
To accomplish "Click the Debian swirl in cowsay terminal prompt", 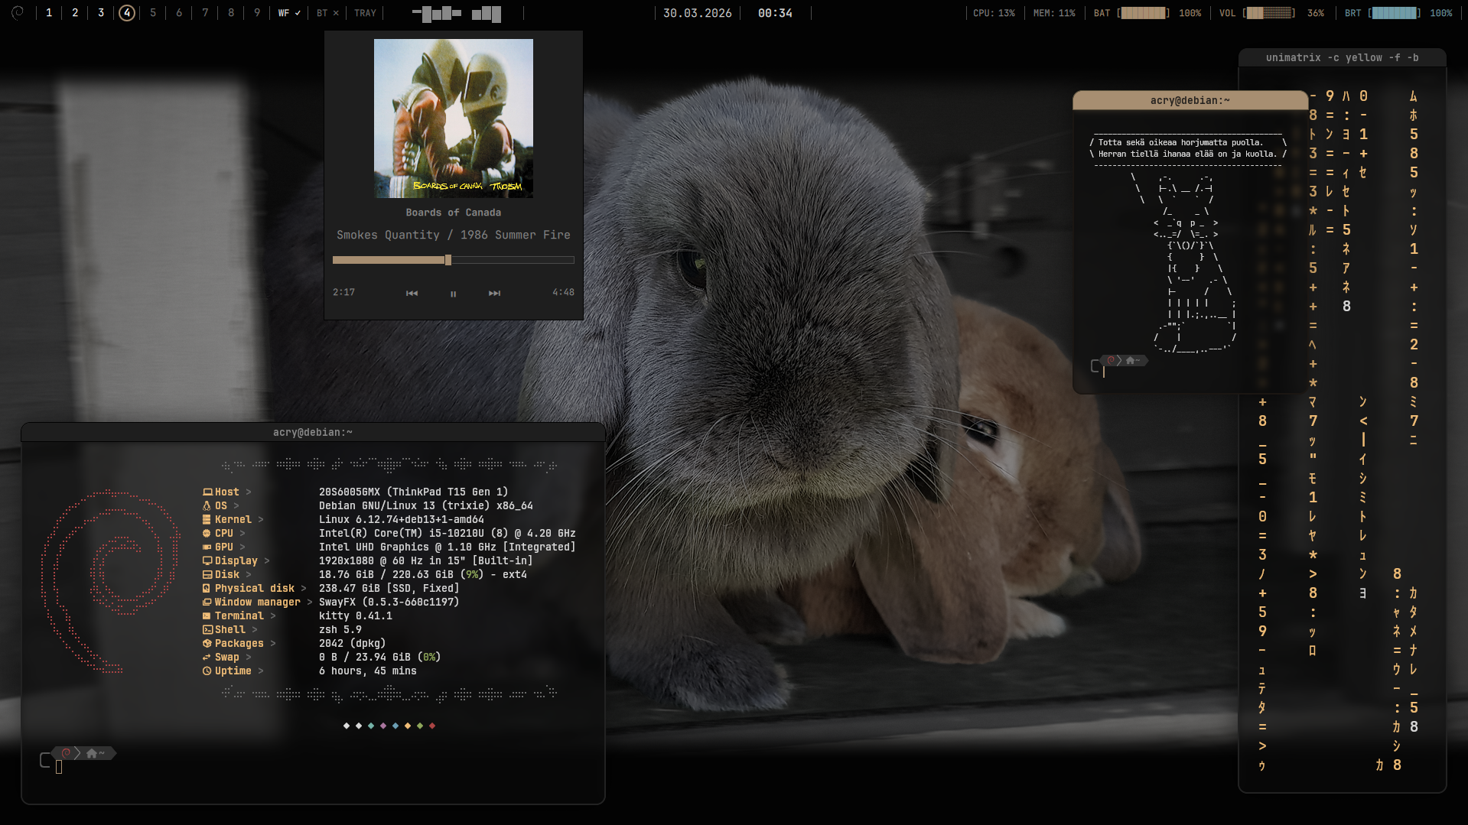I will [1111, 360].
